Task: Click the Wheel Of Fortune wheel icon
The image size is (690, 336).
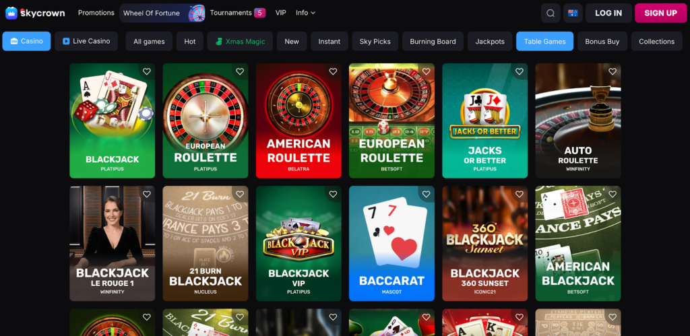Action: pyautogui.click(x=197, y=13)
